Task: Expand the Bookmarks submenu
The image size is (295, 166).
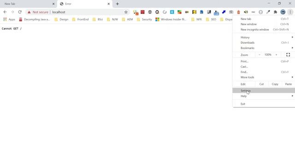Action: pos(264,48)
